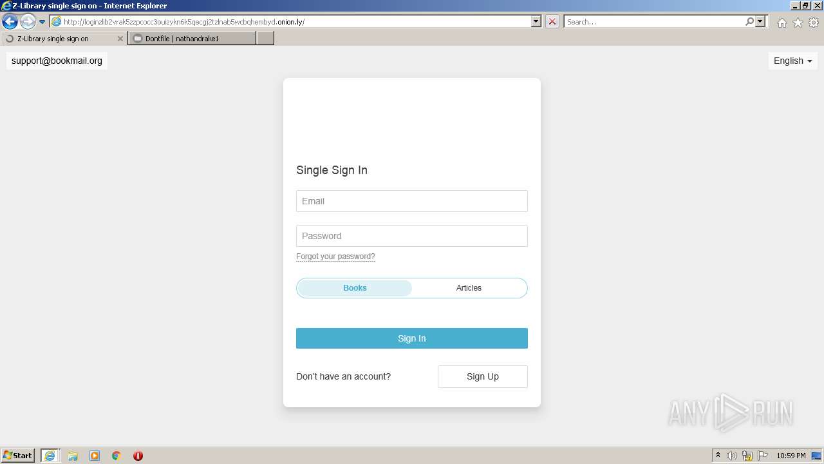Click the blue Sign In button
Image resolution: width=824 pixels, height=464 pixels.
(x=412, y=338)
